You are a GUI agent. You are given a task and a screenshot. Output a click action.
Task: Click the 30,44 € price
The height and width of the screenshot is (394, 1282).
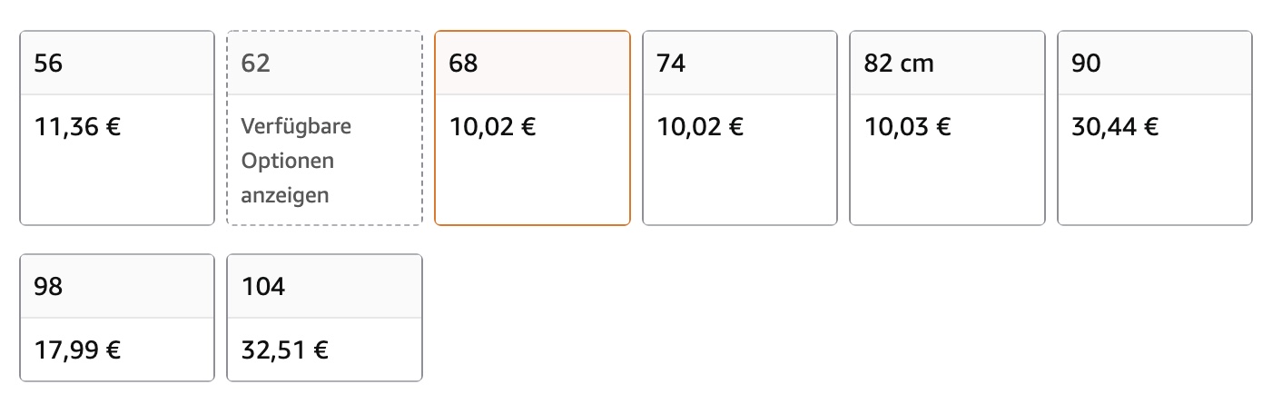click(1115, 126)
